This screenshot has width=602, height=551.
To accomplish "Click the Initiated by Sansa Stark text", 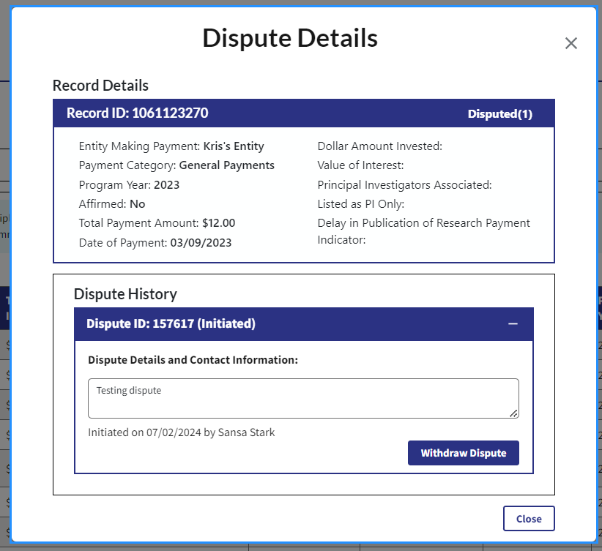I will [181, 432].
